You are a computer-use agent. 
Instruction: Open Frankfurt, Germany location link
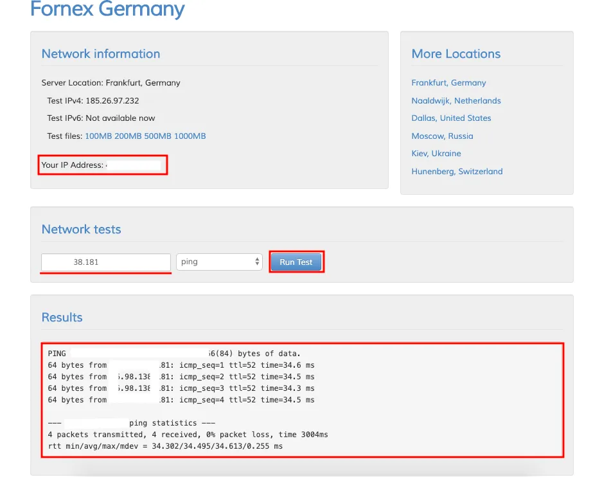tap(448, 83)
